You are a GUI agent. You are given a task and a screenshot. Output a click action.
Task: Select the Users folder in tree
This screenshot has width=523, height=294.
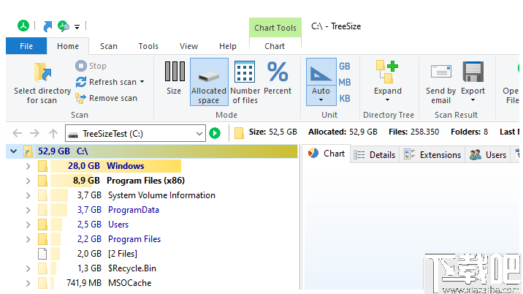pyautogui.click(x=118, y=225)
